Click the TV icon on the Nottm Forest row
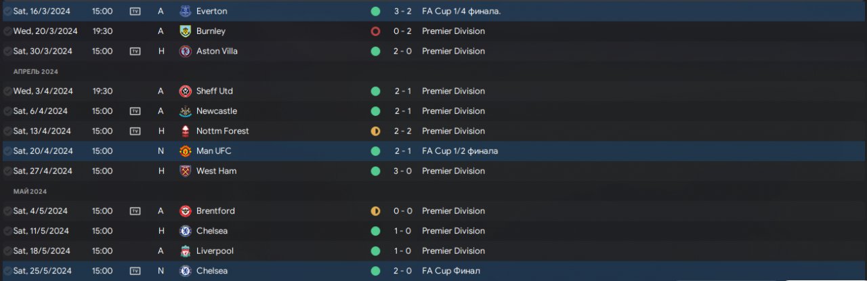Viewport: 867px width, 281px height. pos(135,131)
